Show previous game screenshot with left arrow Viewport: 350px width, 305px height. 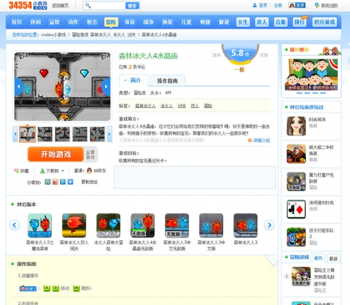click(x=19, y=87)
